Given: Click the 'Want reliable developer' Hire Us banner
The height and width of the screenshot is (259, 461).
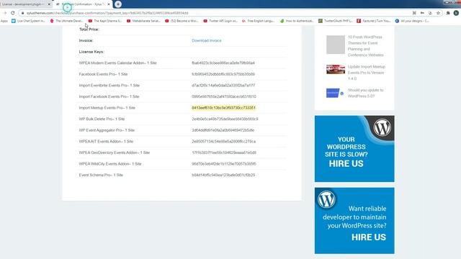Looking at the screenshot, I should click(x=354, y=221).
